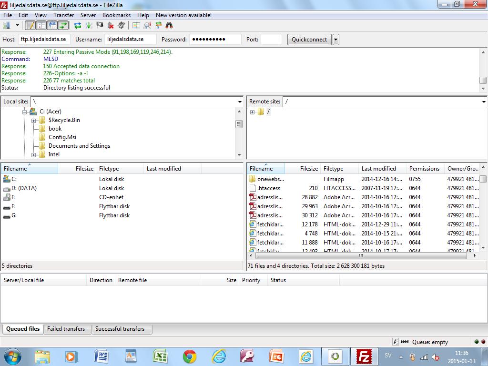Select Documents and Settings folder
The height and width of the screenshot is (366, 488).
tap(79, 146)
